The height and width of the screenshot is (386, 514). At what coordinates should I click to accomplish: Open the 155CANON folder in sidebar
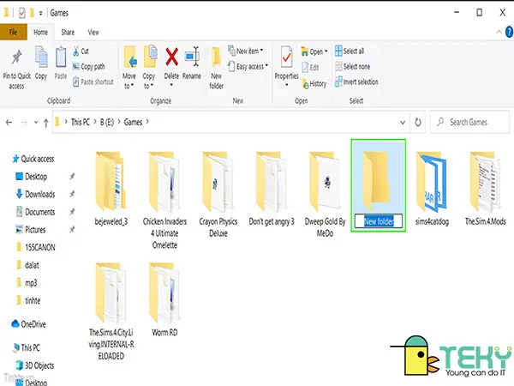[36, 247]
